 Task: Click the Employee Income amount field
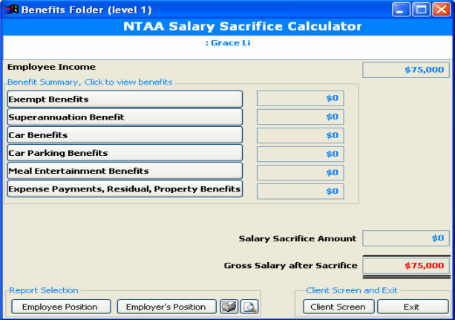coord(405,70)
